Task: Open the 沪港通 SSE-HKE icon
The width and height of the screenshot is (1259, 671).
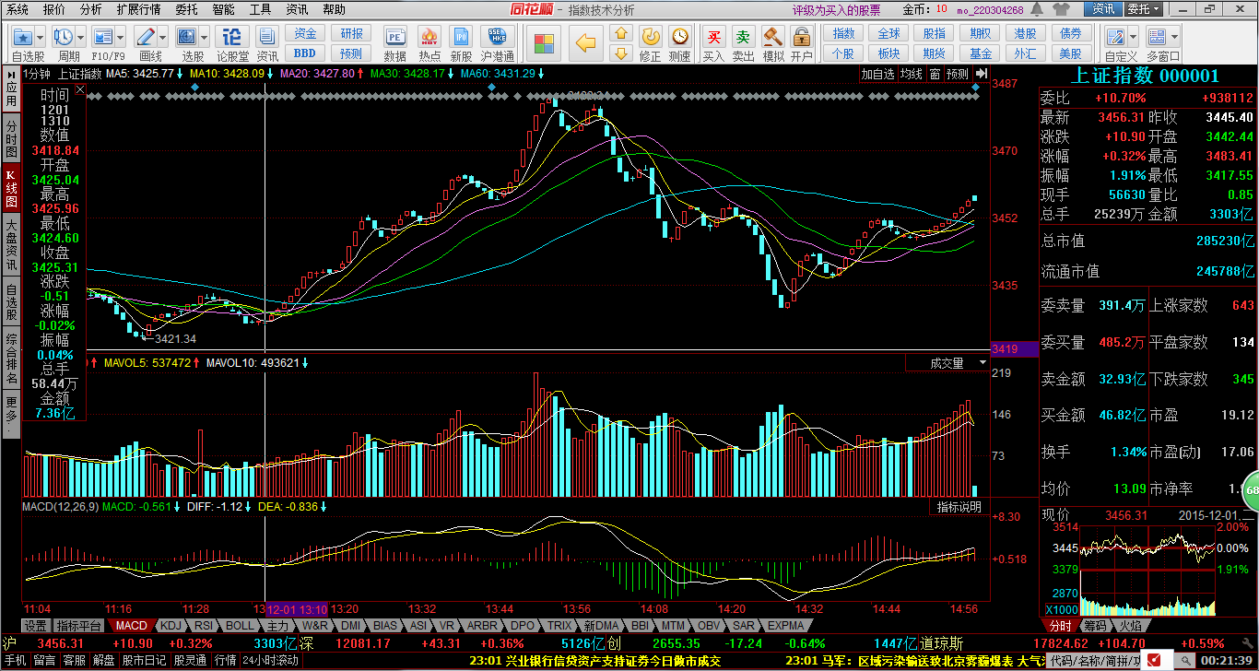Action: tap(497, 38)
